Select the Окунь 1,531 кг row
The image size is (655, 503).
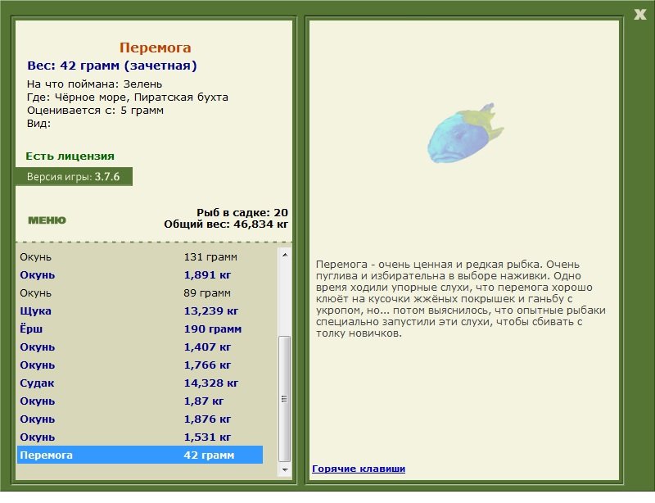(x=140, y=437)
